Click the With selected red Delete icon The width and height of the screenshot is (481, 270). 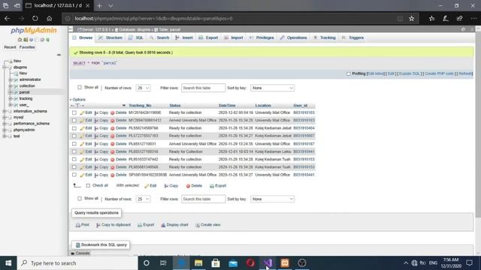point(188,186)
